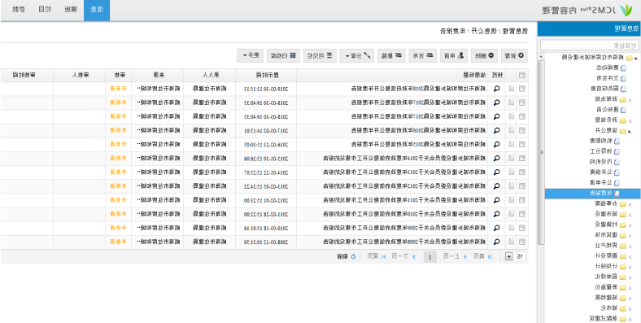The width and height of the screenshot is (641, 323).
Task: Preview the 2014年度 work report row
Action: [x=497, y=158]
